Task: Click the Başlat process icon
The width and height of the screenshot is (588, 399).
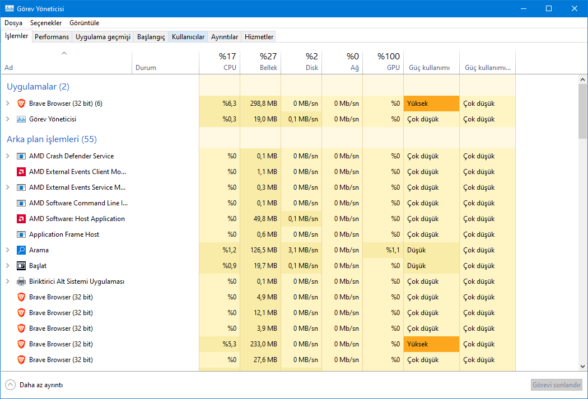Action: click(x=21, y=266)
